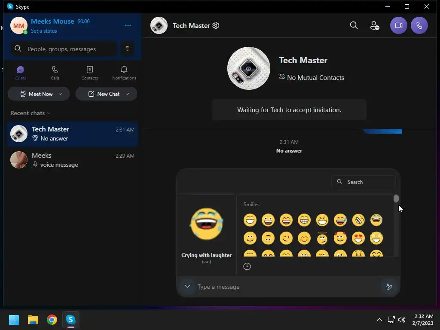
Task: Click the text formatting pen icon
Action: pos(389,287)
